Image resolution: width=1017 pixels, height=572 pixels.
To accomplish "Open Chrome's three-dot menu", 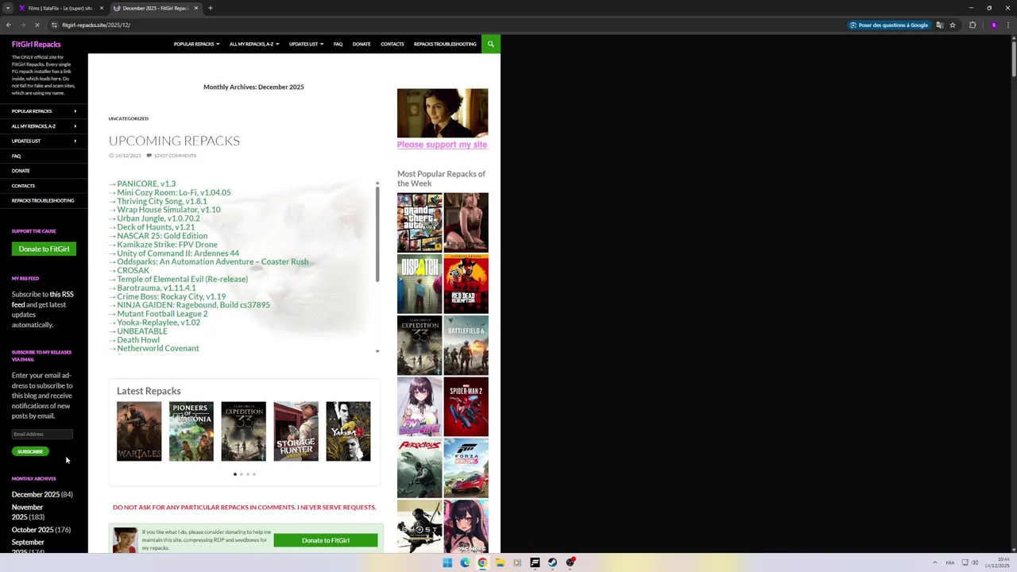I will (1008, 25).
